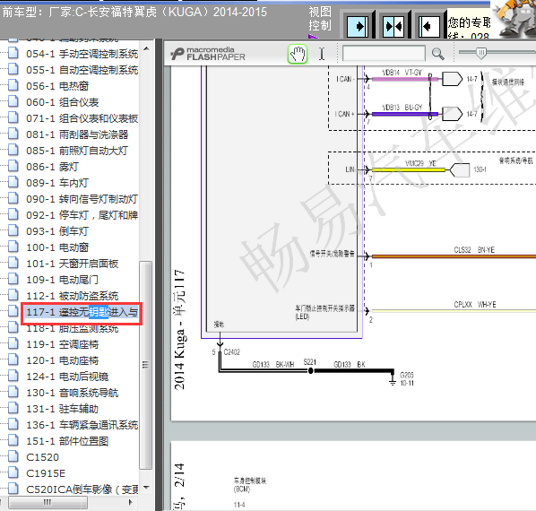Click the G205 ground label in diagram
The height and width of the screenshot is (511, 536).
click(x=406, y=375)
